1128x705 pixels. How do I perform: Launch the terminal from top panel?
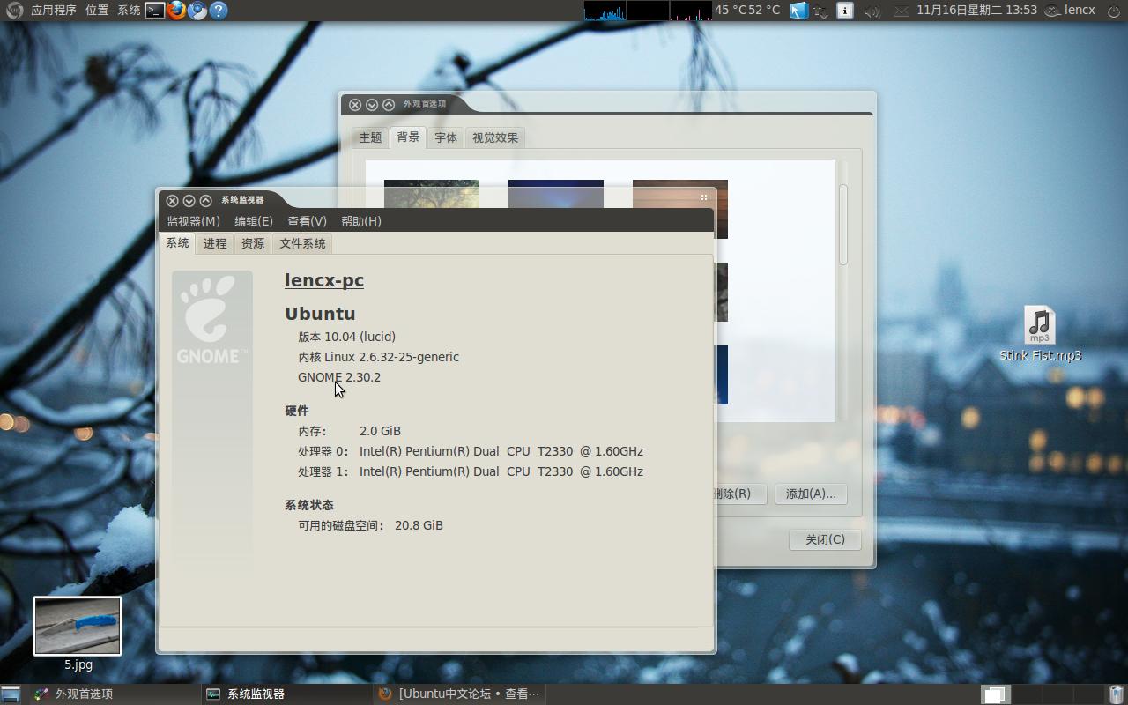155,11
